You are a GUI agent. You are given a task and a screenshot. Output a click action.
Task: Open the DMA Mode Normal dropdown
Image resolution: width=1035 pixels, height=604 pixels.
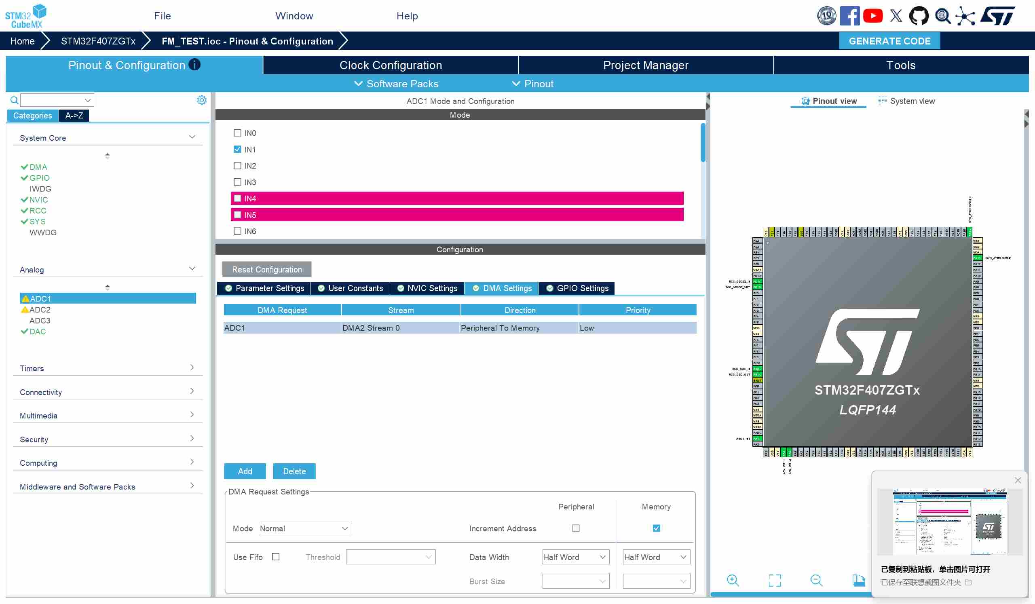(x=305, y=528)
